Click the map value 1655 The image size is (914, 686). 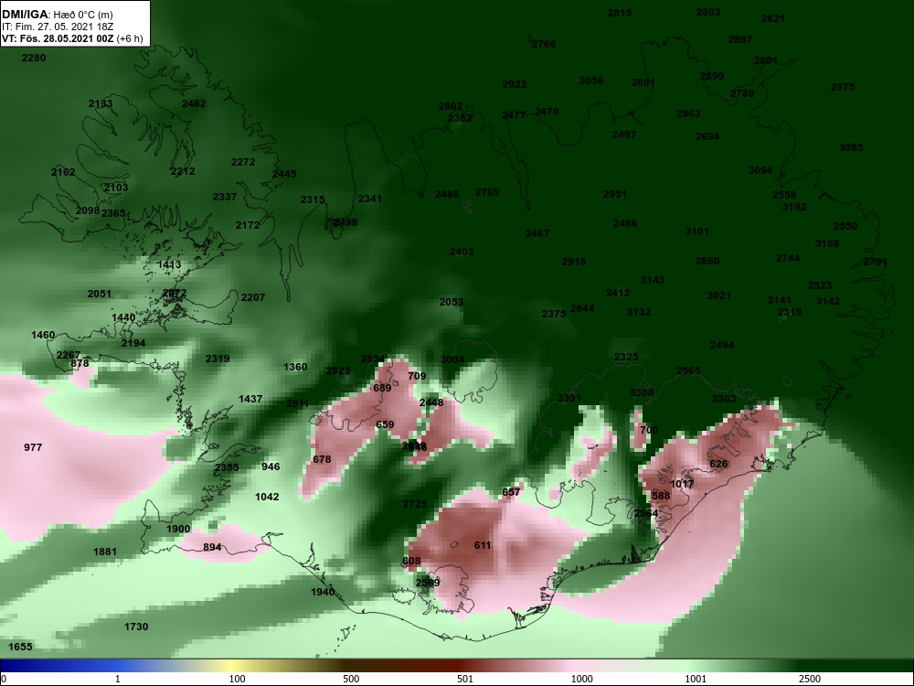pos(20,647)
